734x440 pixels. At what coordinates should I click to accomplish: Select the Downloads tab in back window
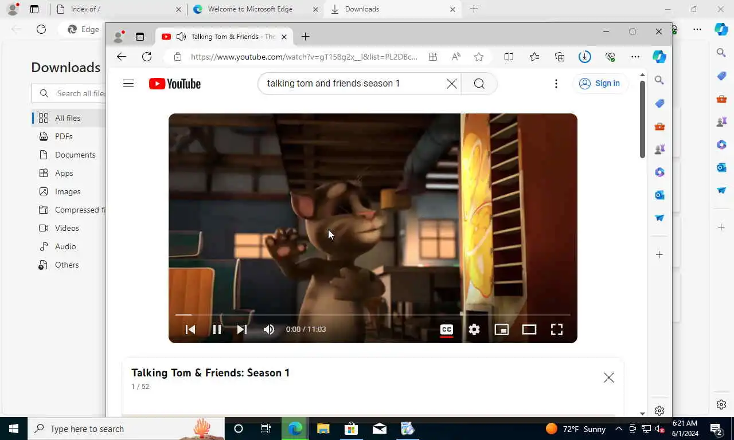coord(393,9)
